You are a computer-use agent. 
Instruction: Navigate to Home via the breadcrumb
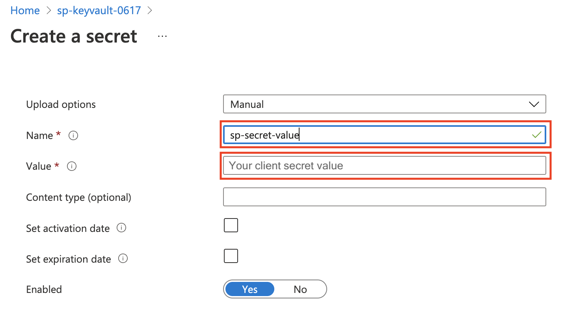pos(25,10)
